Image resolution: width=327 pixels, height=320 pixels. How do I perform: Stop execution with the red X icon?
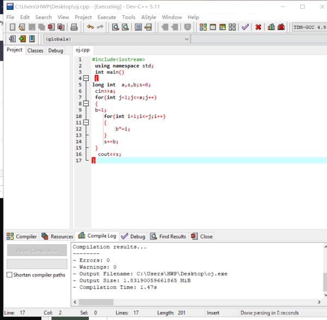pos(258,27)
